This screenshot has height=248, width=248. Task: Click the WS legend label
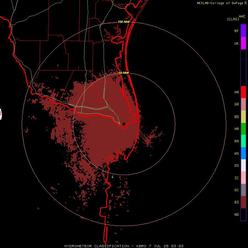(x=237, y=153)
